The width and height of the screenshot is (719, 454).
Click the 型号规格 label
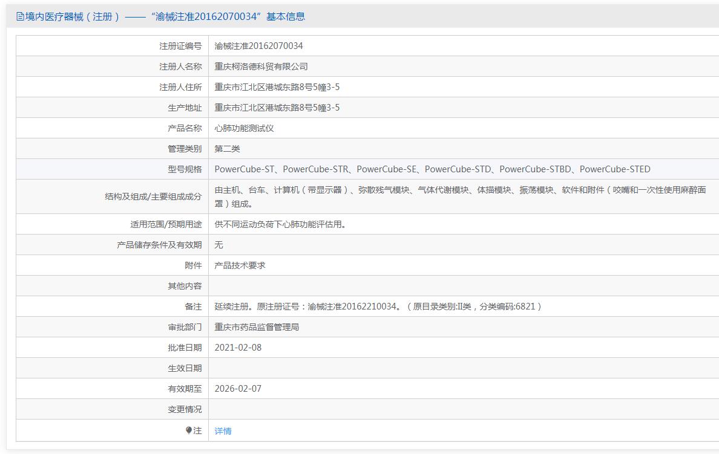(x=185, y=169)
